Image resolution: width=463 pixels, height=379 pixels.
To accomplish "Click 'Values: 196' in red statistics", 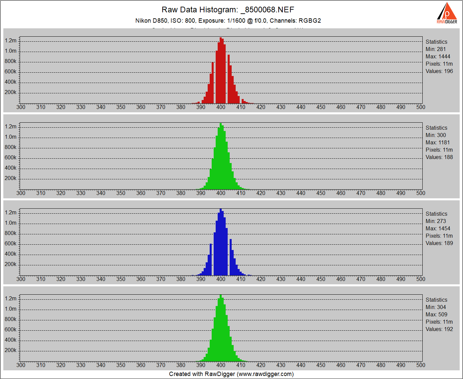I will pos(439,71).
